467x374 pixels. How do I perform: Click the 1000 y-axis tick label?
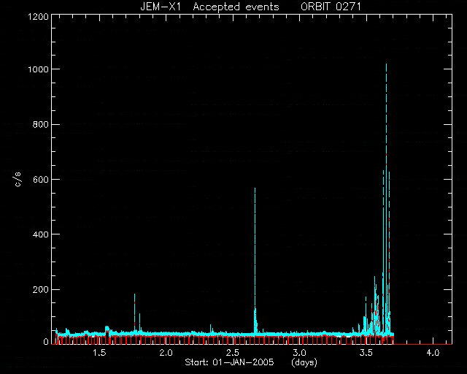38,69
